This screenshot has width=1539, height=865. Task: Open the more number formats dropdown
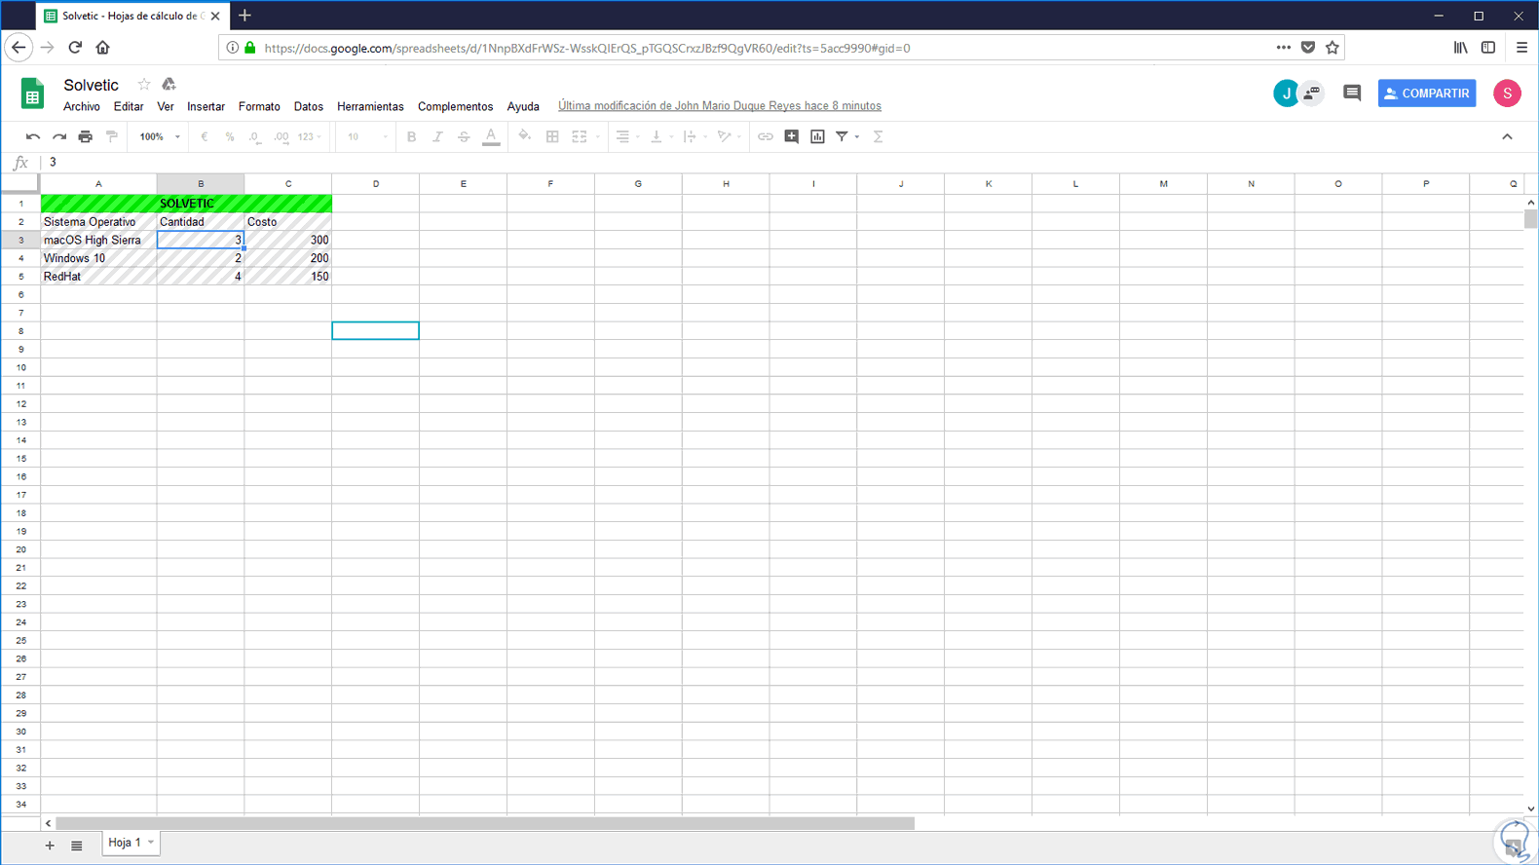(310, 137)
